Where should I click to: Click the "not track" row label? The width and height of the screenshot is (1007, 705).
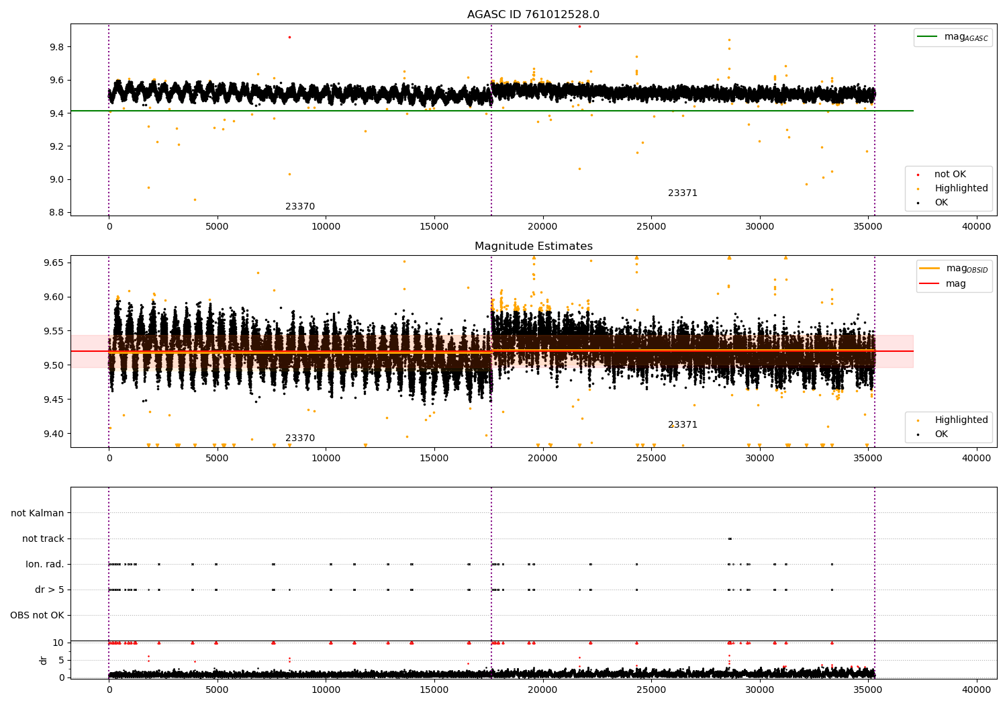tap(43, 539)
